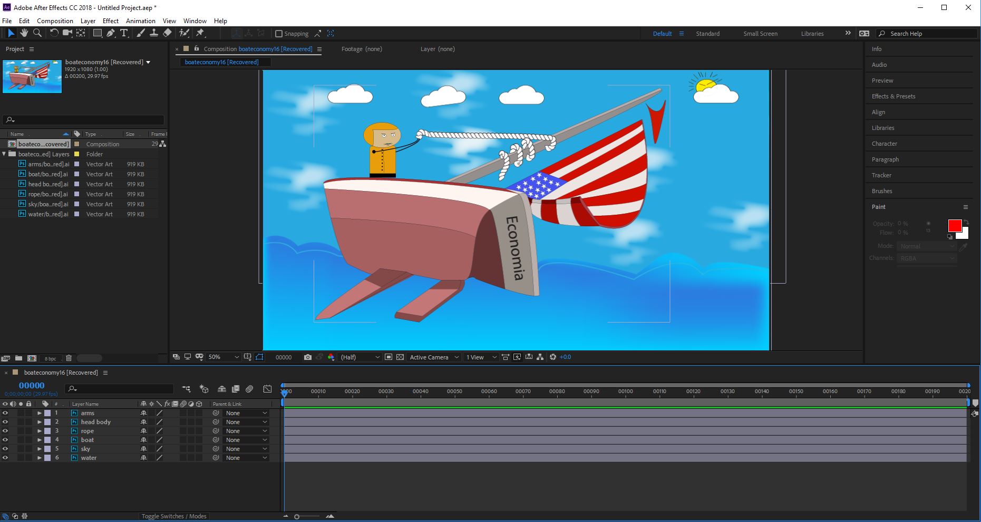This screenshot has height=522, width=981.
Task: Open the magnification 50% dropdown
Action: [x=224, y=357]
